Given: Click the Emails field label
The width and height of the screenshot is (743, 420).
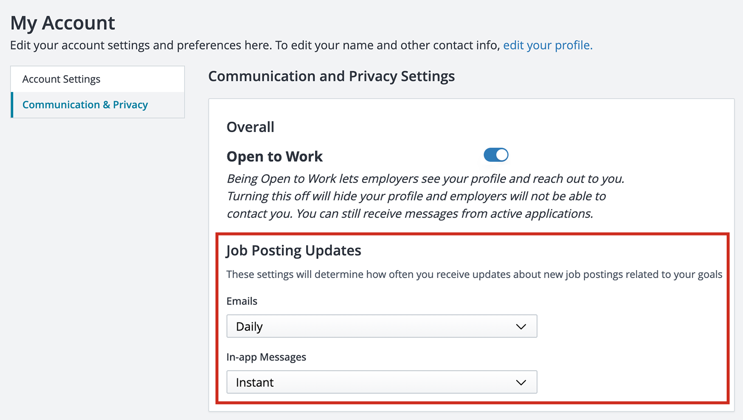Looking at the screenshot, I should pyautogui.click(x=241, y=301).
